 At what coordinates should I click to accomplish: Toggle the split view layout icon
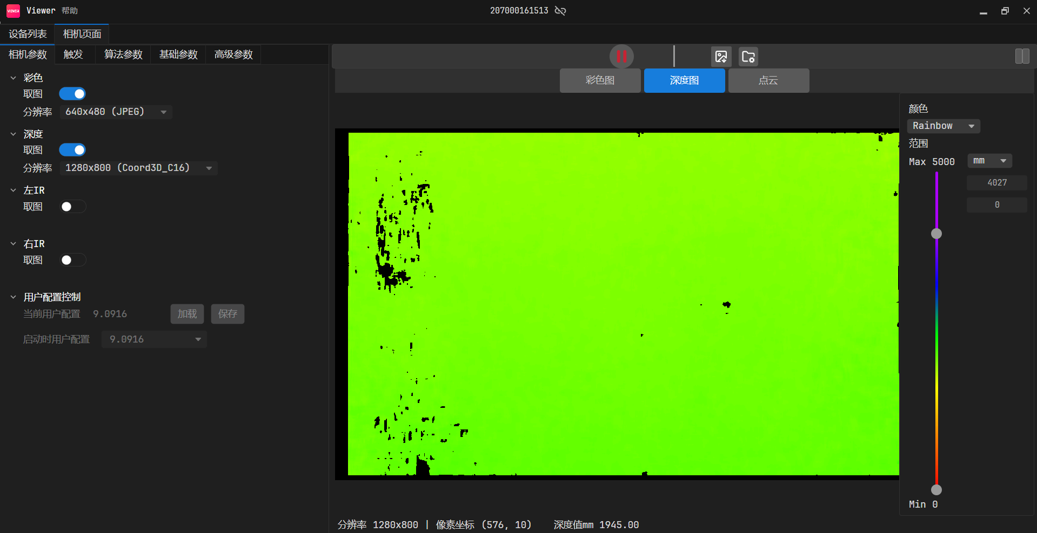point(1022,56)
